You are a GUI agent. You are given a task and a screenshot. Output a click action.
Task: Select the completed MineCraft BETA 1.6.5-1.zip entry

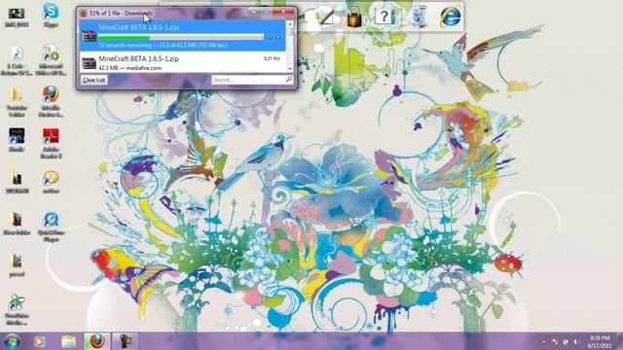(x=182, y=62)
